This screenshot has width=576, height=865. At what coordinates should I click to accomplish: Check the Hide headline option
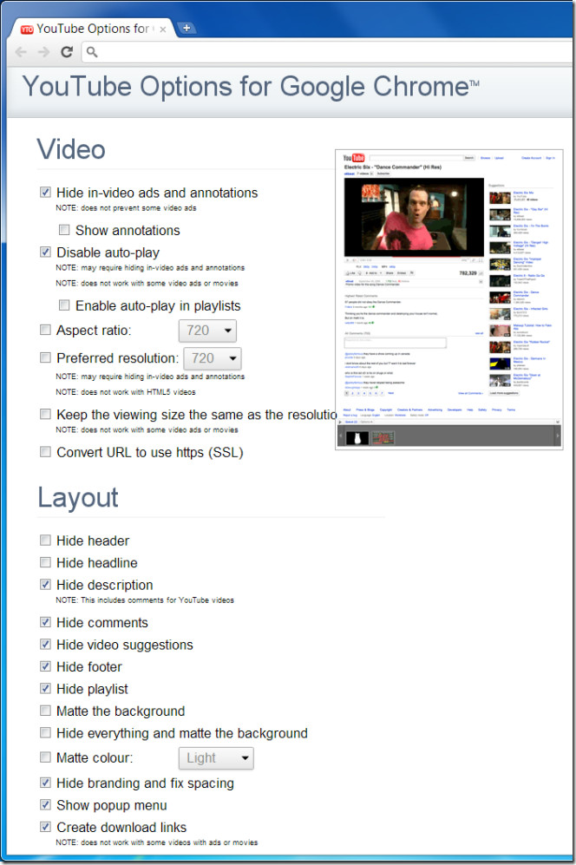point(45,562)
